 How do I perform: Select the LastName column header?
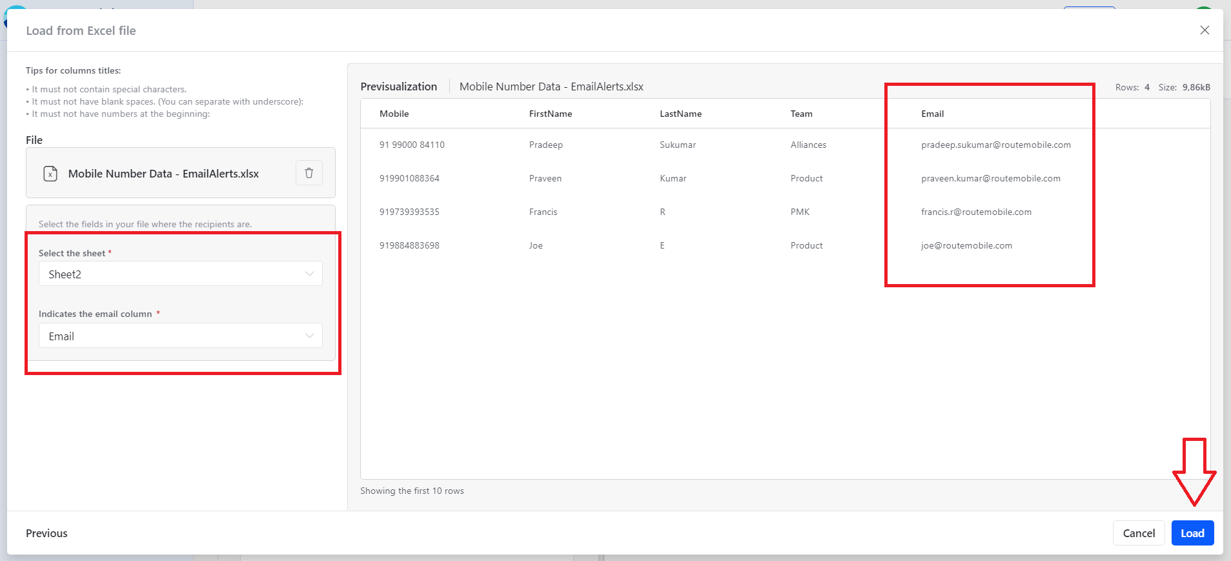680,114
